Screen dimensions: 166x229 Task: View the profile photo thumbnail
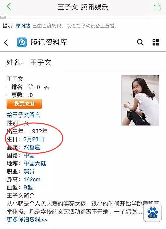[140, 100]
